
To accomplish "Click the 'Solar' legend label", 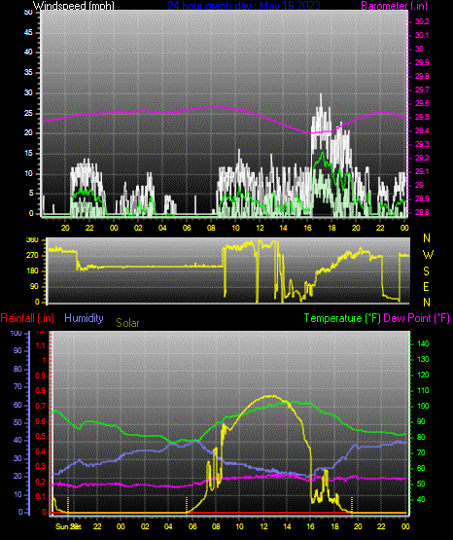I will (127, 323).
